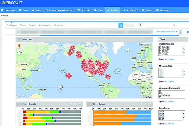
Task: Zoom in on the hires map
Action: click(20, 51)
